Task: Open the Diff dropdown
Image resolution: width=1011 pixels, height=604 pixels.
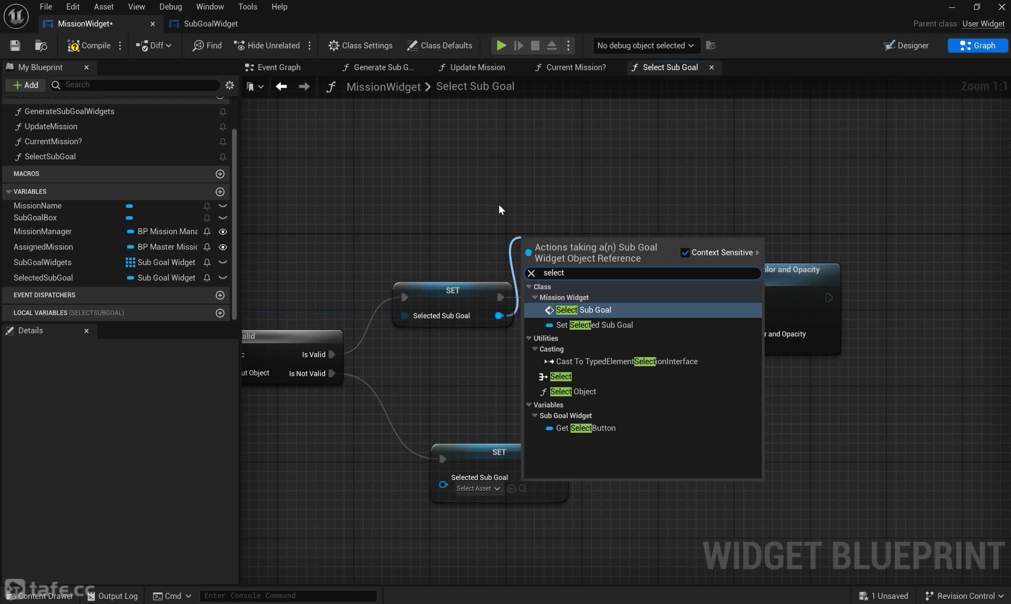Action: pyautogui.click(x=154, y=45)
